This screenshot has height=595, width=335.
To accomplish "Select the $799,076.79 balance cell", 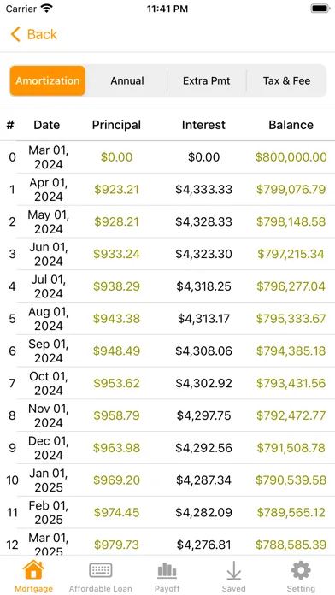I will [291, 189].
